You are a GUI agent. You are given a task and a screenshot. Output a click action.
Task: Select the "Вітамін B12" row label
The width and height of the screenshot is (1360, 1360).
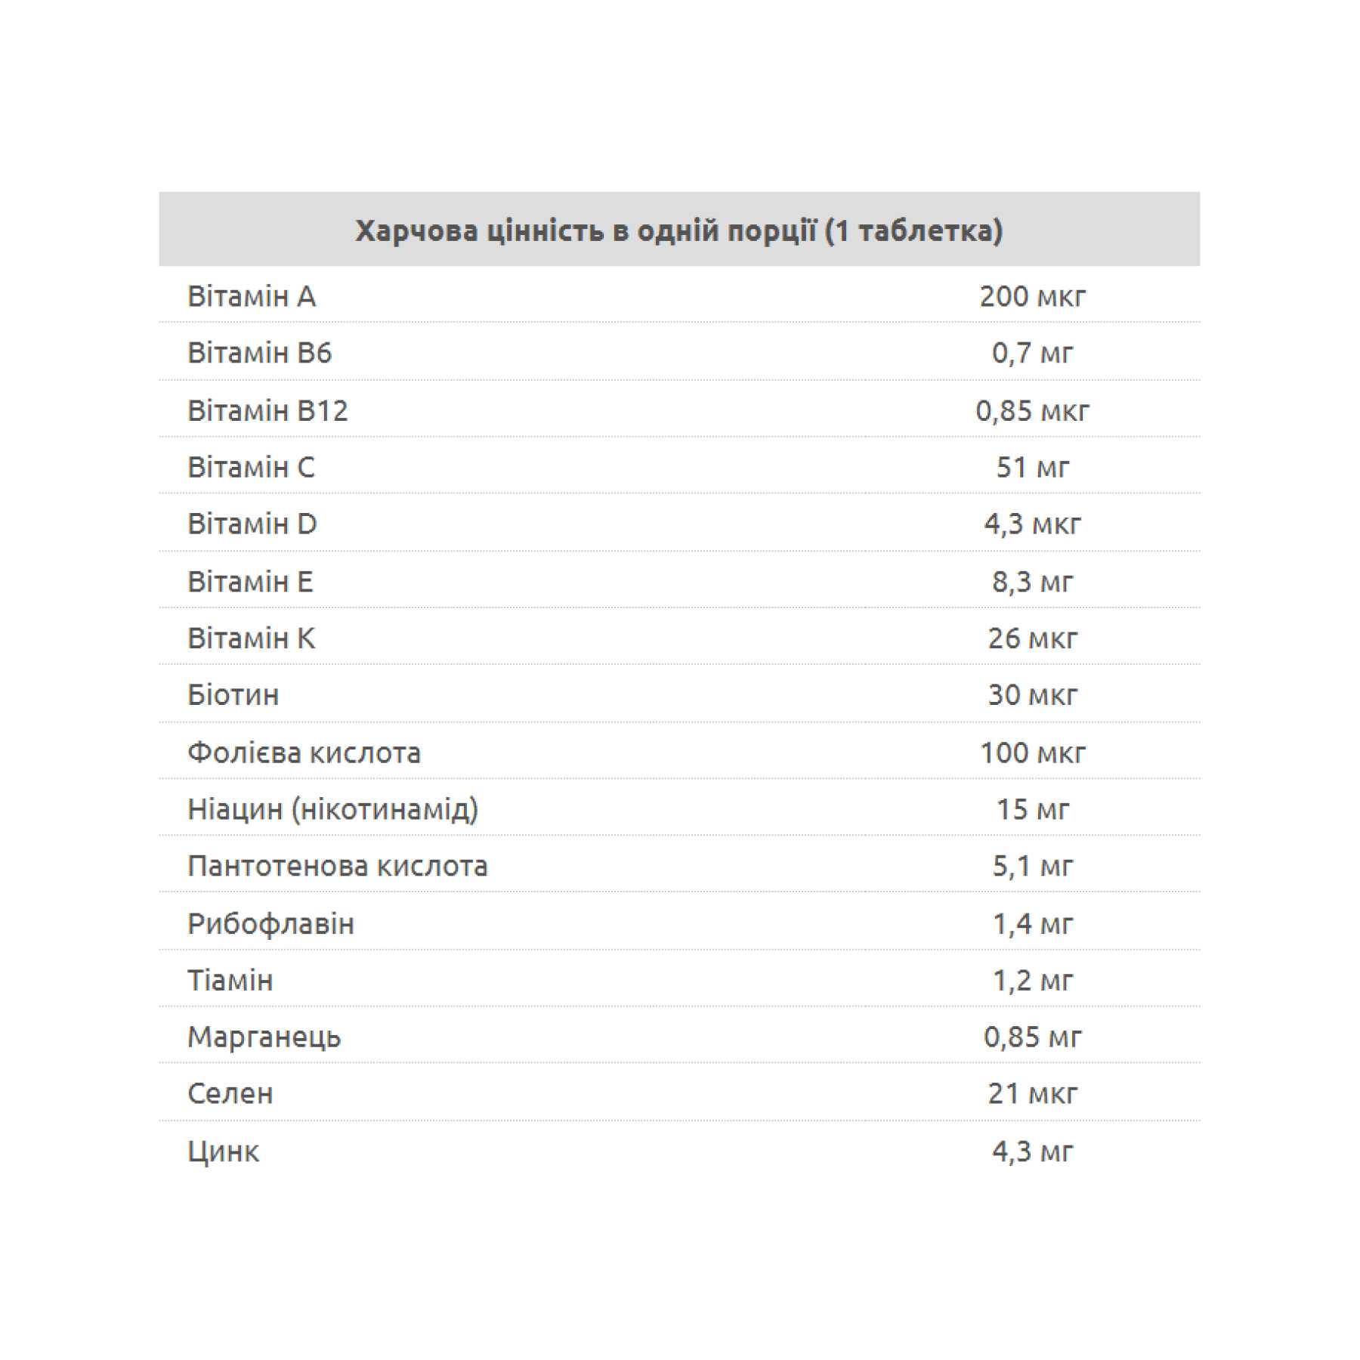pos(267,410)
